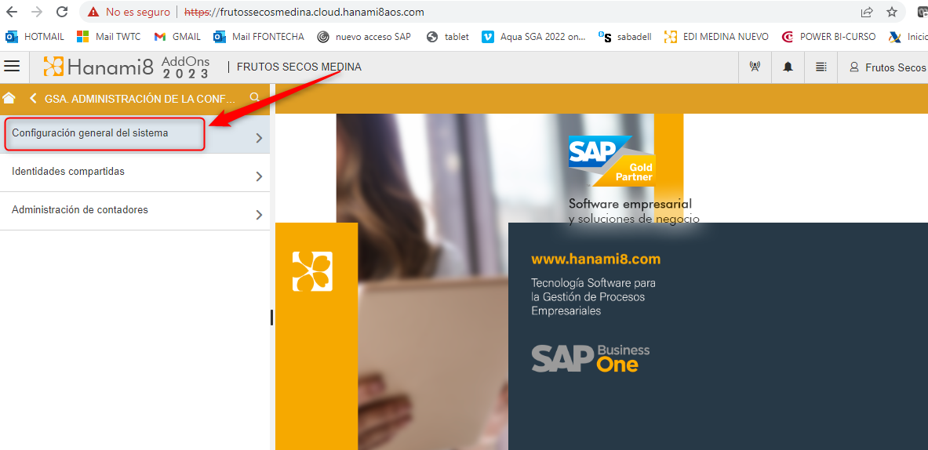Click the sidebar splitter collapse handle
Image resolution: width=928 pixels, height=450 pixels.
point(272,318)
